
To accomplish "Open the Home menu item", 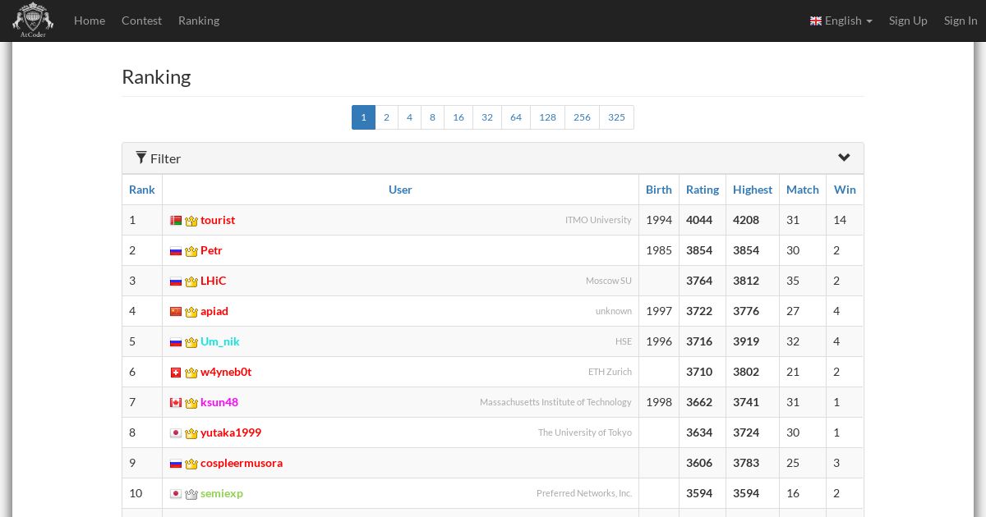I will point(90,21).
